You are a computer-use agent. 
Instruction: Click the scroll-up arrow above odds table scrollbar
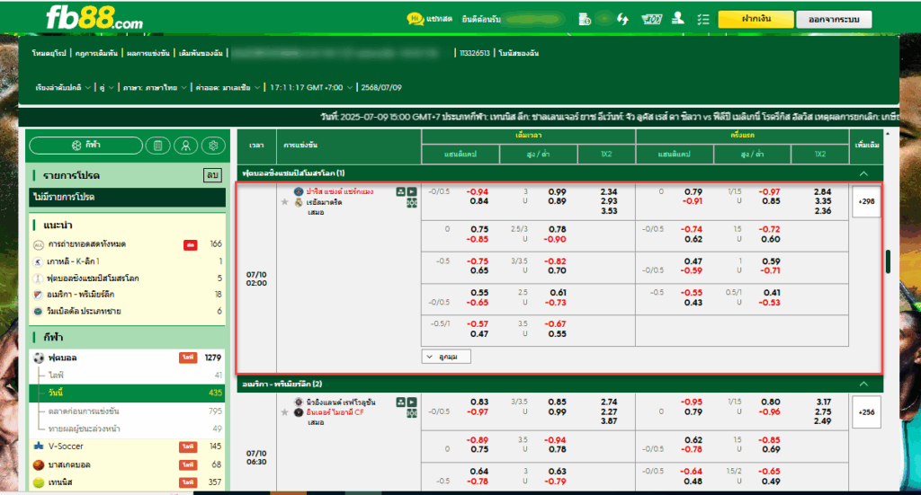(x=888, y=135)
